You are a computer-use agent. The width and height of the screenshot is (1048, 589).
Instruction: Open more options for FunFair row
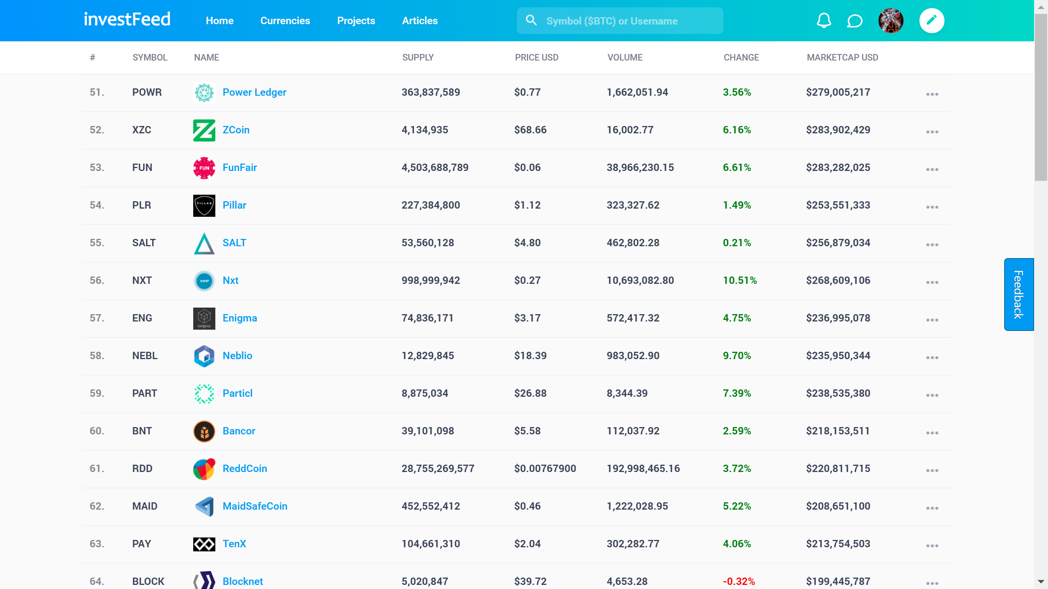pos(932,169)
